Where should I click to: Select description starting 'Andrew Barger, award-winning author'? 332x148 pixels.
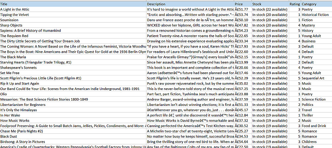click(190, 99)
